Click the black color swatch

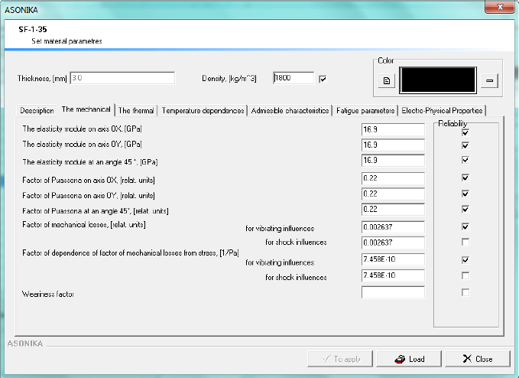tap(438, 80)
